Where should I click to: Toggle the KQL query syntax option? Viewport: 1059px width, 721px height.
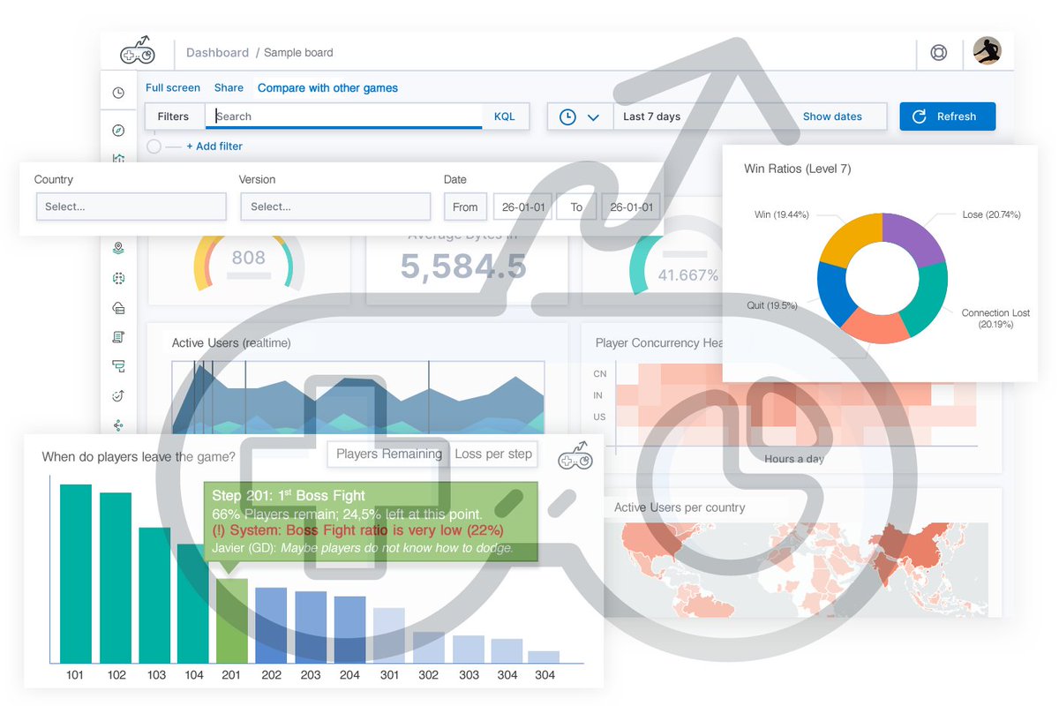pyautogui.click(x=505, y=116)
